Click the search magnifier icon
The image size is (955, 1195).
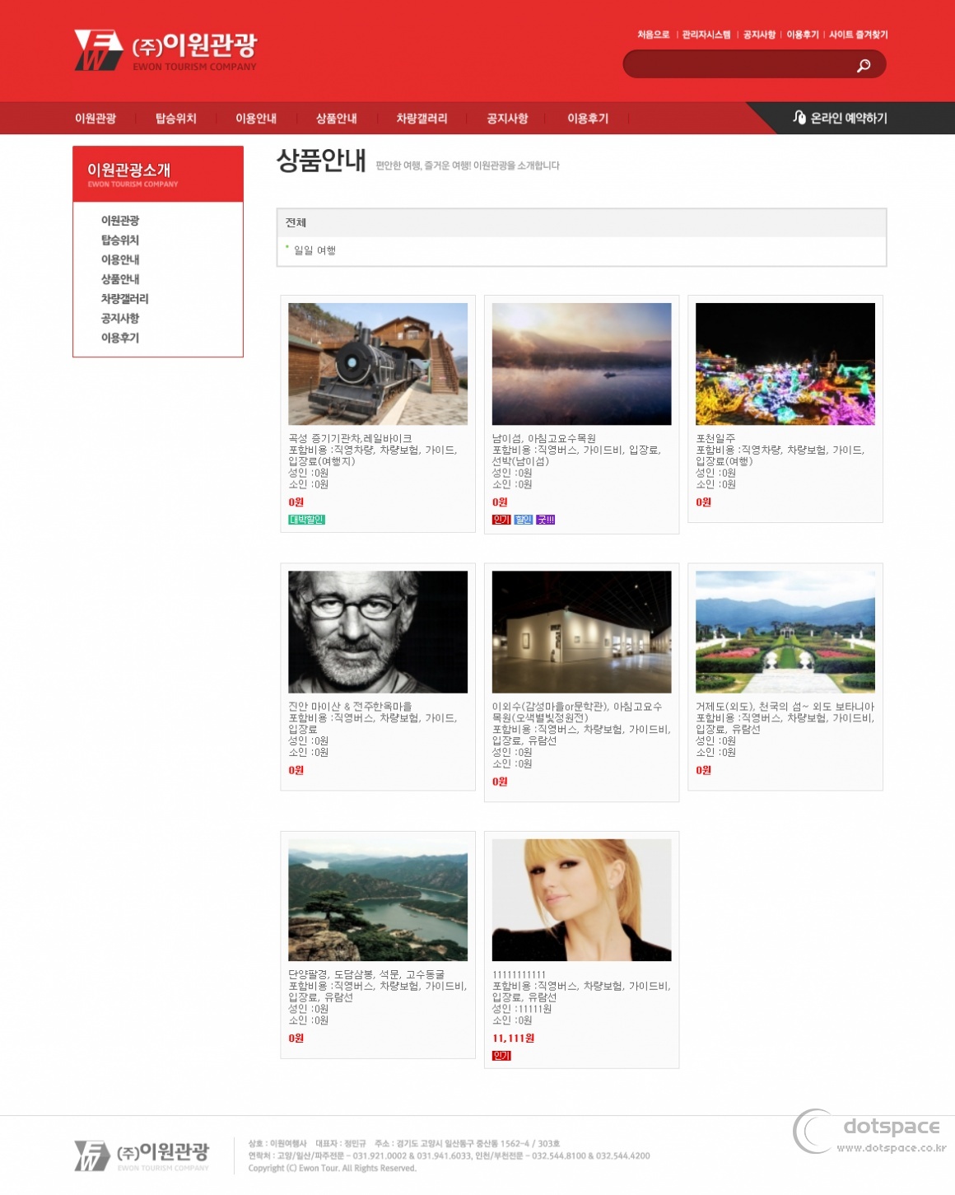pos(863,63)
